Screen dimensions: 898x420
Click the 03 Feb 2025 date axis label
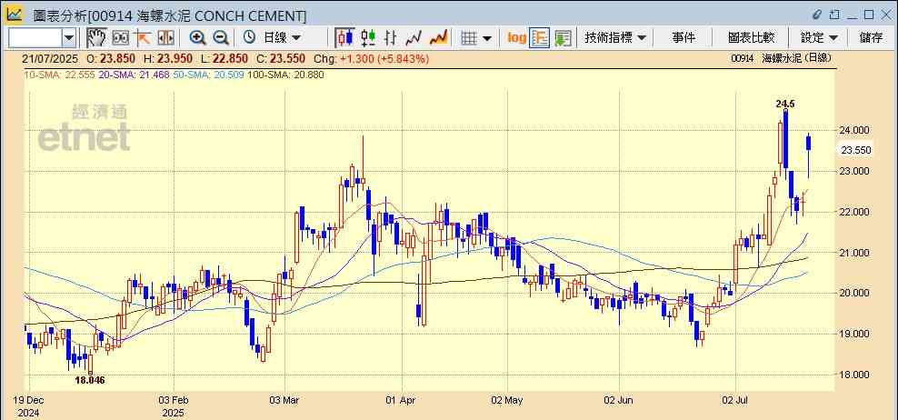coord(173,406)
